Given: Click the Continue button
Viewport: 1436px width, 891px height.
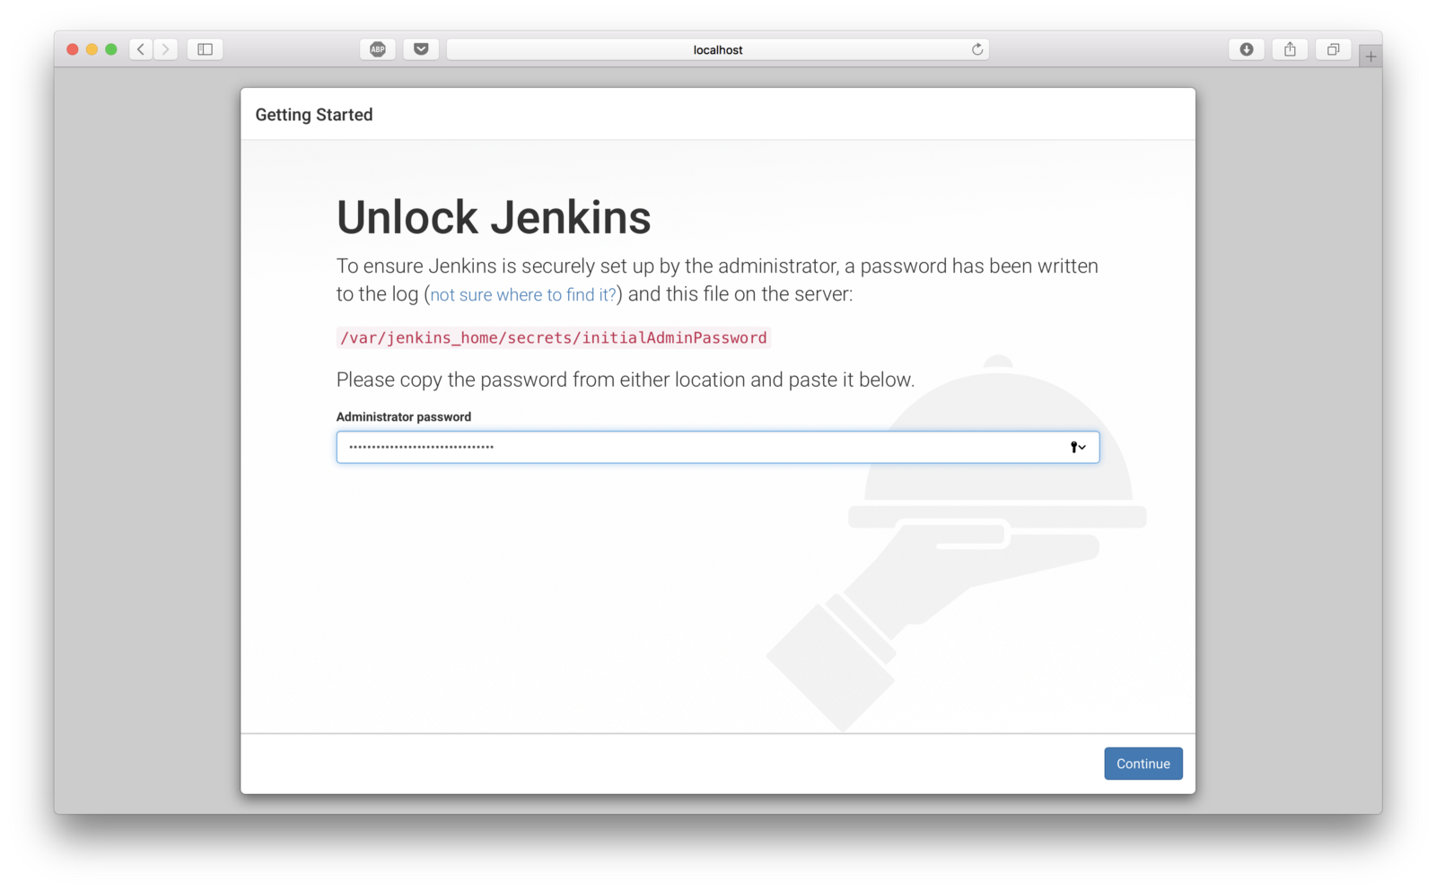Looking at the screenshot, I should pyautogui.click(x=1143, y=764).
